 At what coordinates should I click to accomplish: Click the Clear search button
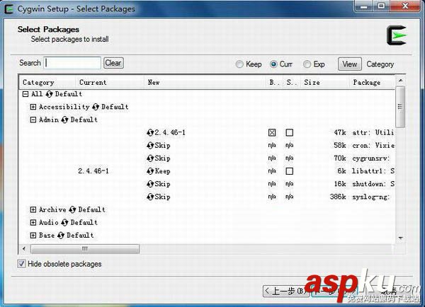[x=113, y=63]
